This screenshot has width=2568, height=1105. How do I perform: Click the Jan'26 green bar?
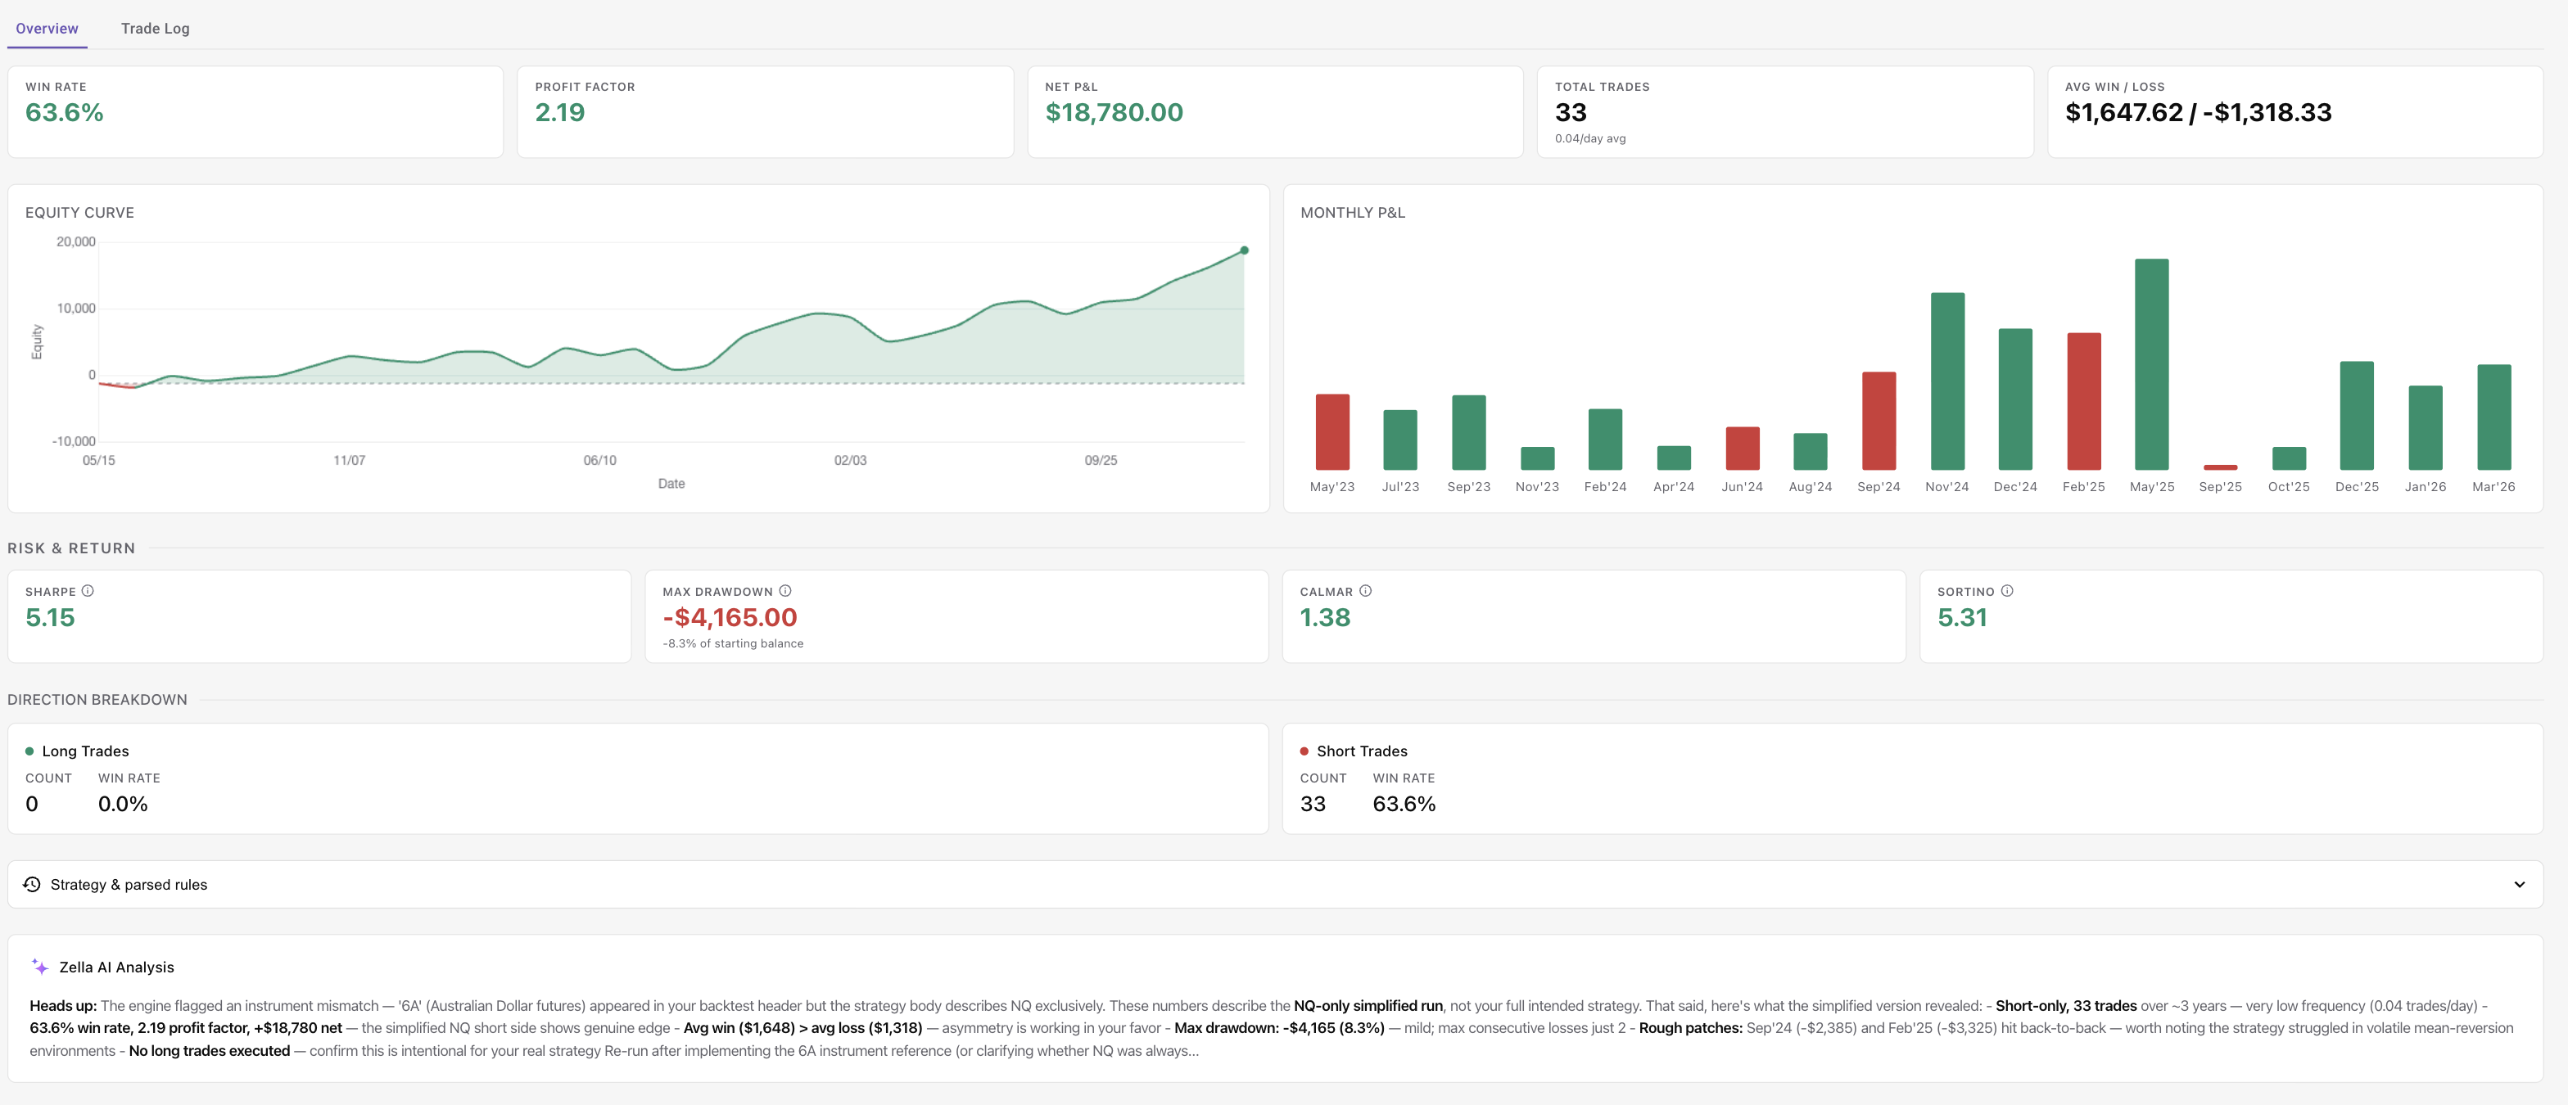[2426, 427]
